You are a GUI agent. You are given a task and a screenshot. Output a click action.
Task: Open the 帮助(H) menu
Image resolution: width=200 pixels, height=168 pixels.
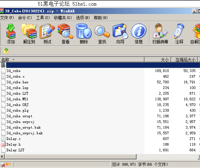tap(101, 18)
